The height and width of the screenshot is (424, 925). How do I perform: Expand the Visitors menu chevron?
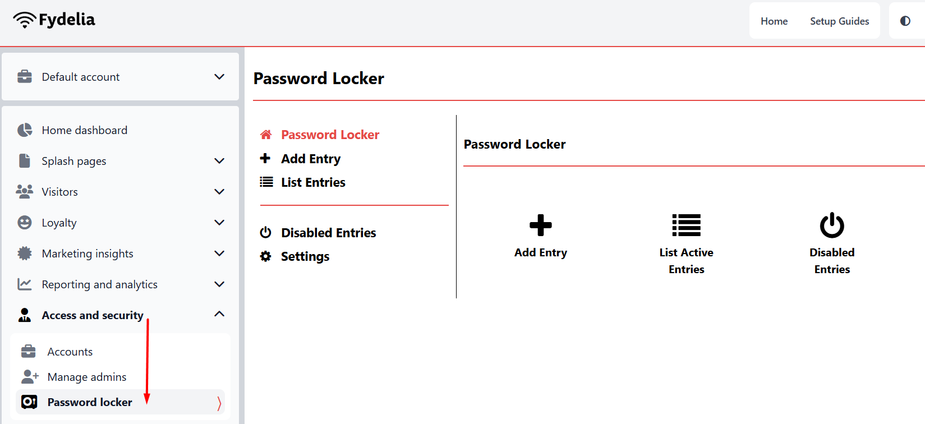point(219,192)
